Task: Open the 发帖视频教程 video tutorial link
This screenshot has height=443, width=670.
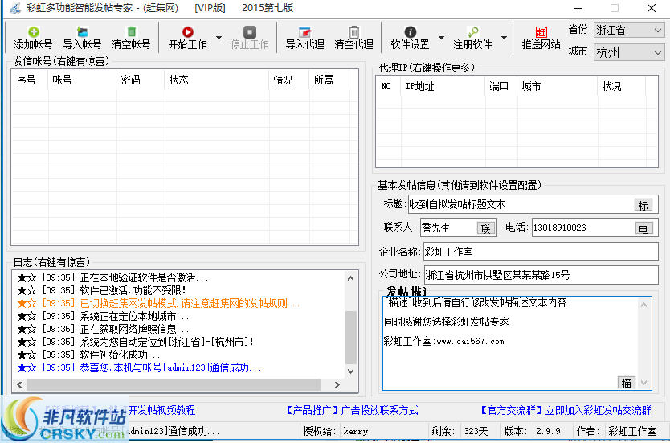Action: [x=161, y=411]
